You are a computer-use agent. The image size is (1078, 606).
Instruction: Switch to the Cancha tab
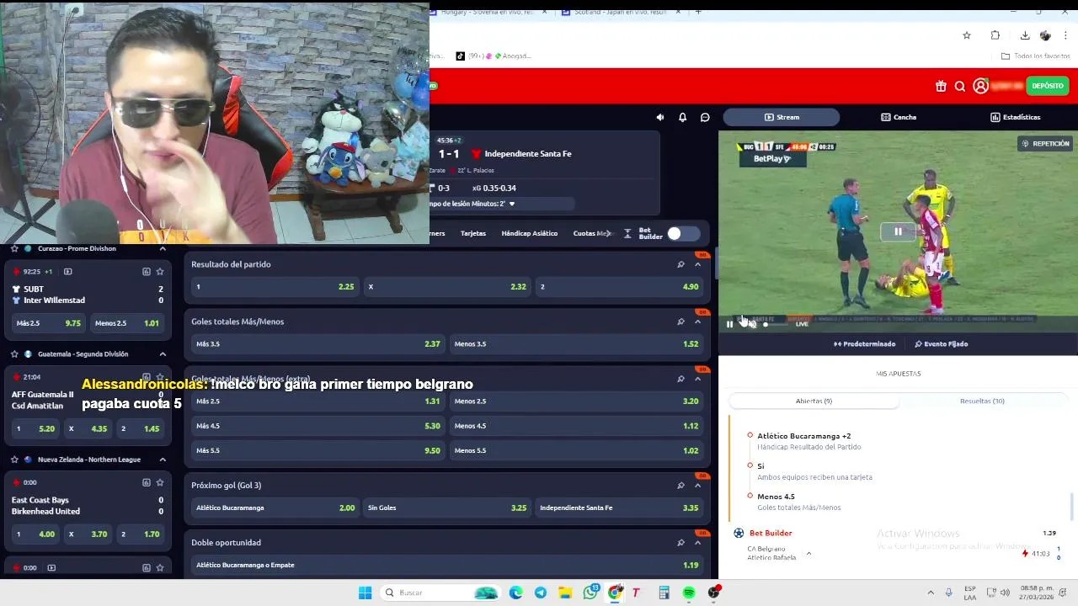tap(899, 117)
